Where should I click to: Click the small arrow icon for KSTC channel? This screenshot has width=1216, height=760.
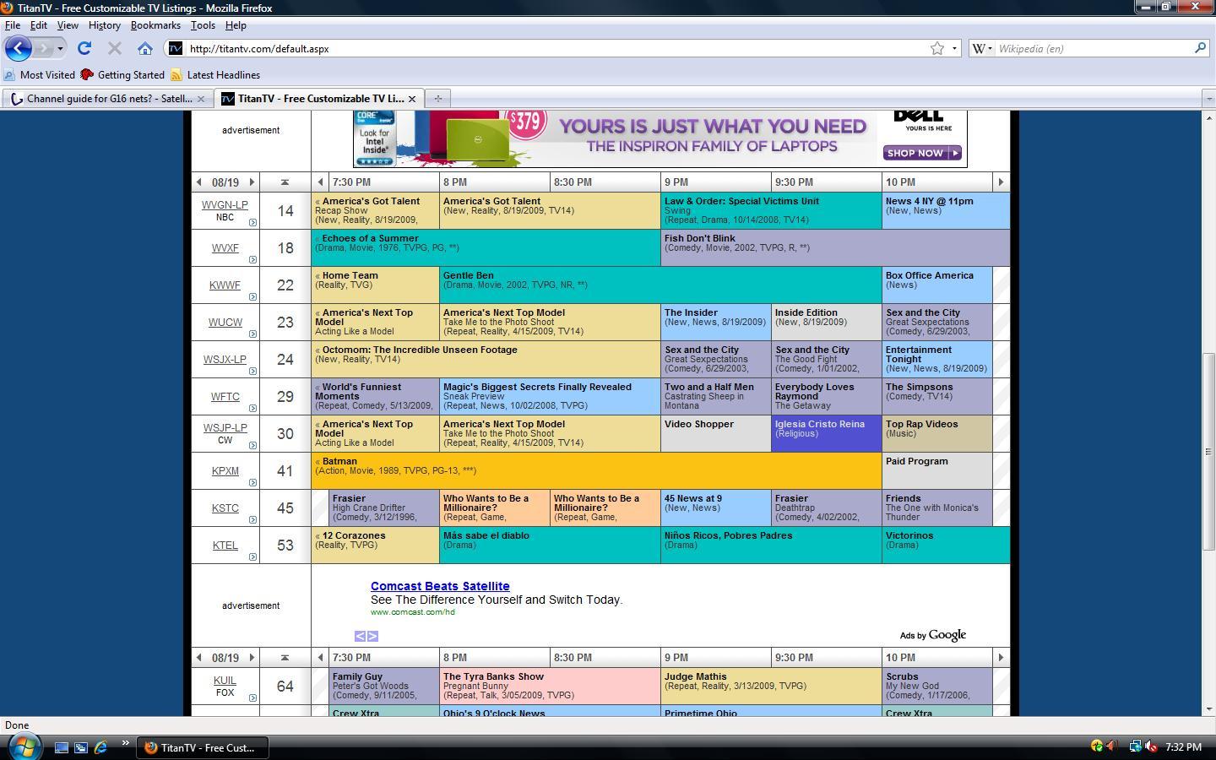pyautogui.click(x=252, y=519)
